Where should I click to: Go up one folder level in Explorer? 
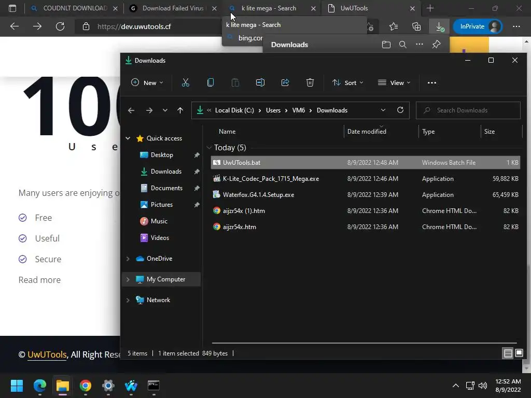coord(180,110)
